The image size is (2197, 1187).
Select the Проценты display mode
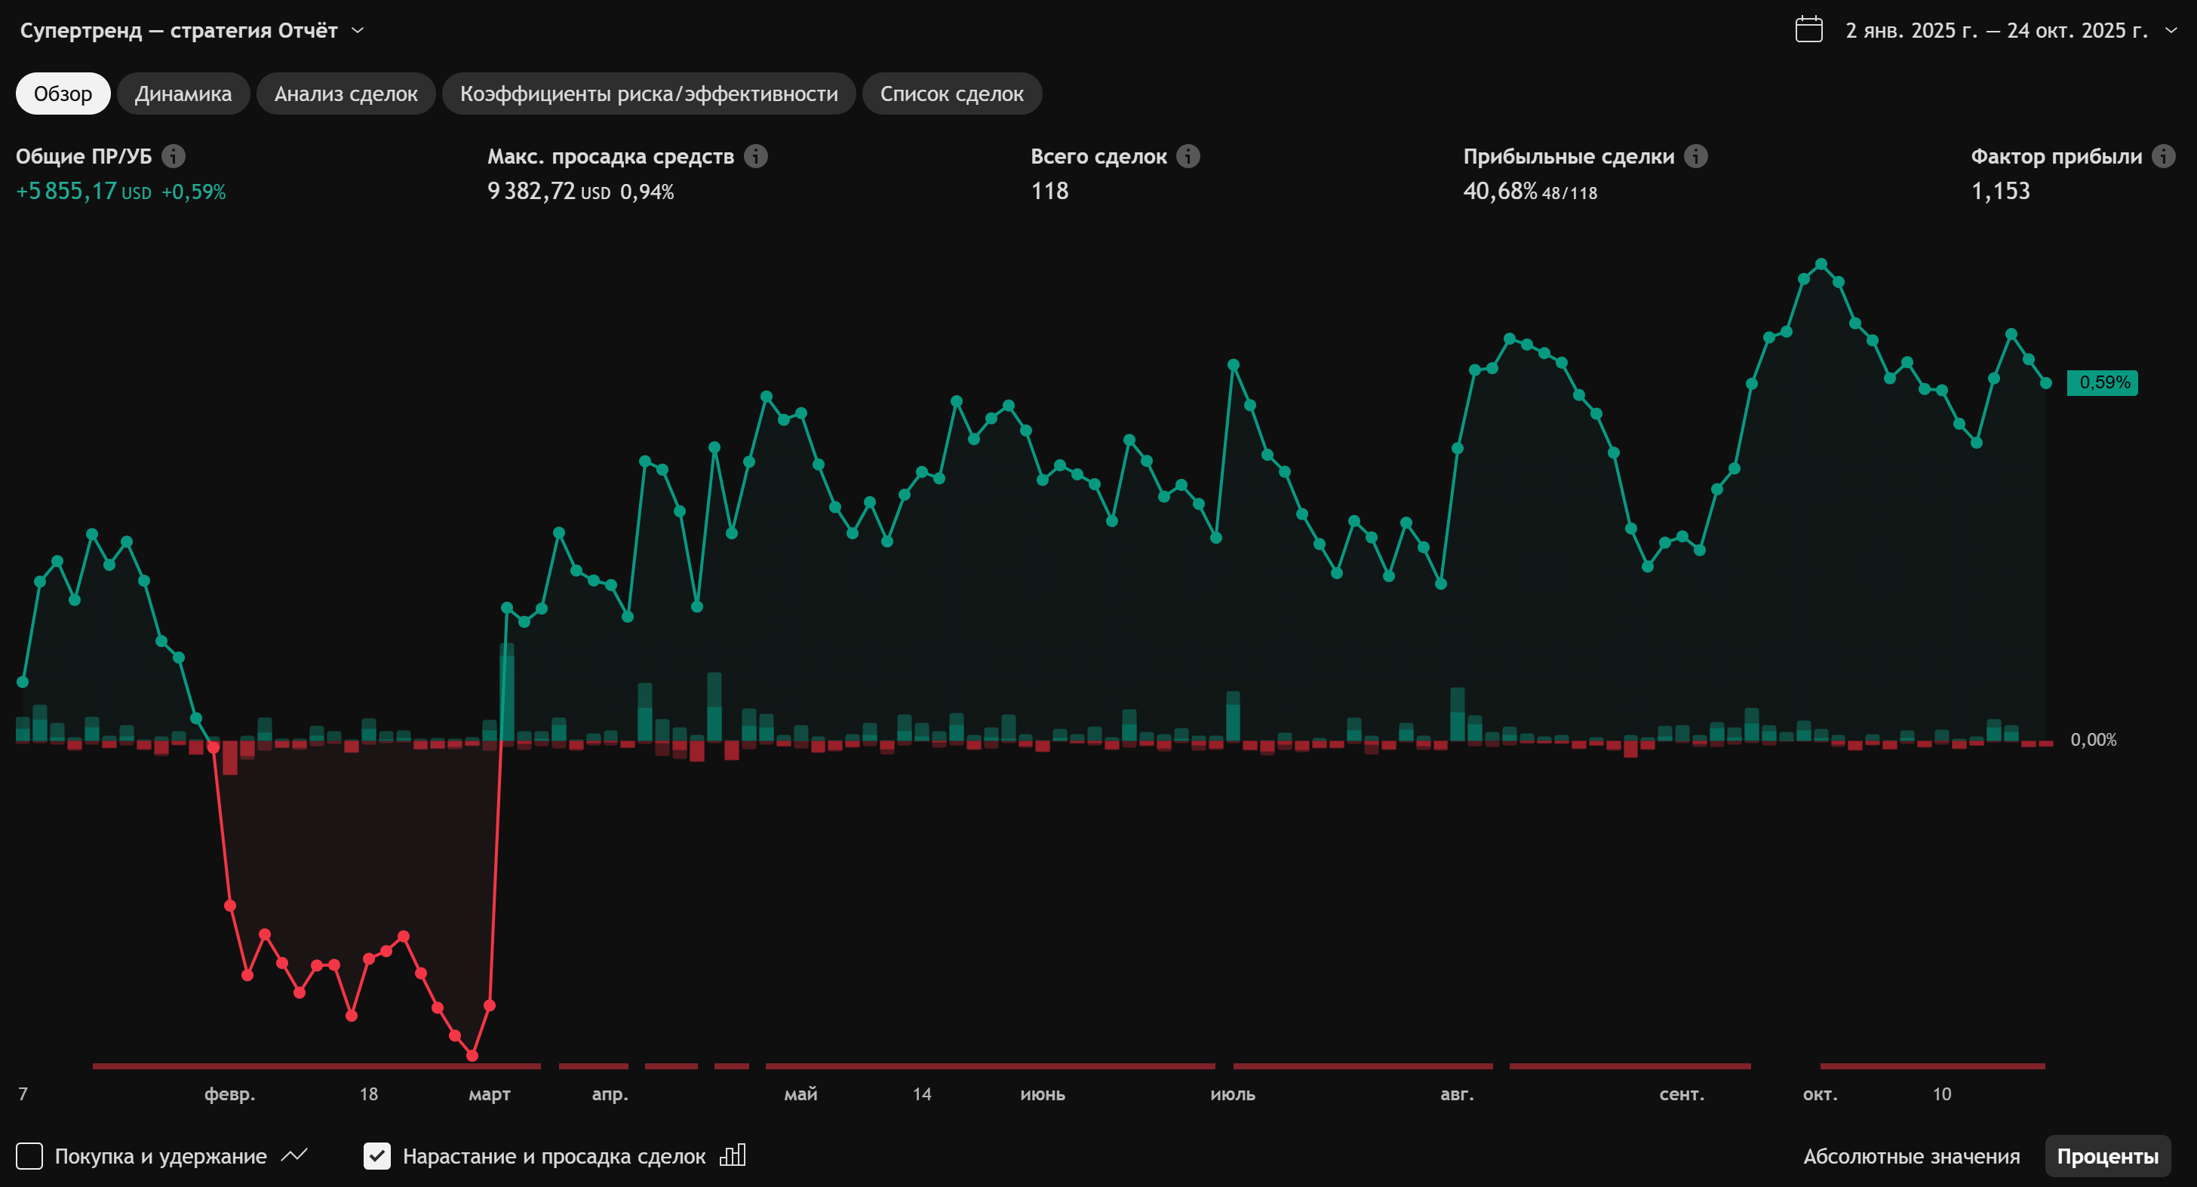[x=2106, y=1156]
